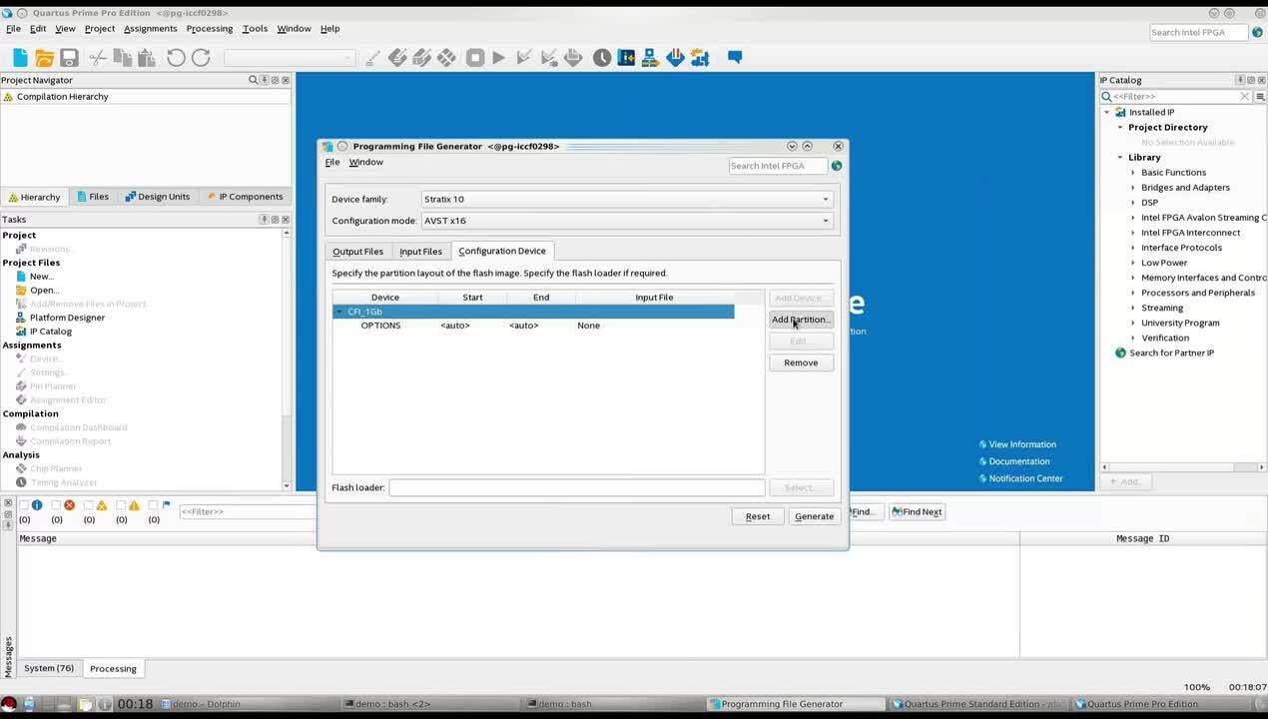
Task: Open the Timing Analyzer clock icon
Action: (602, 58)
